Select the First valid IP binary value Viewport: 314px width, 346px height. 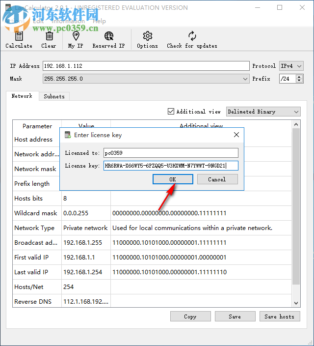(x=169, y=258)
